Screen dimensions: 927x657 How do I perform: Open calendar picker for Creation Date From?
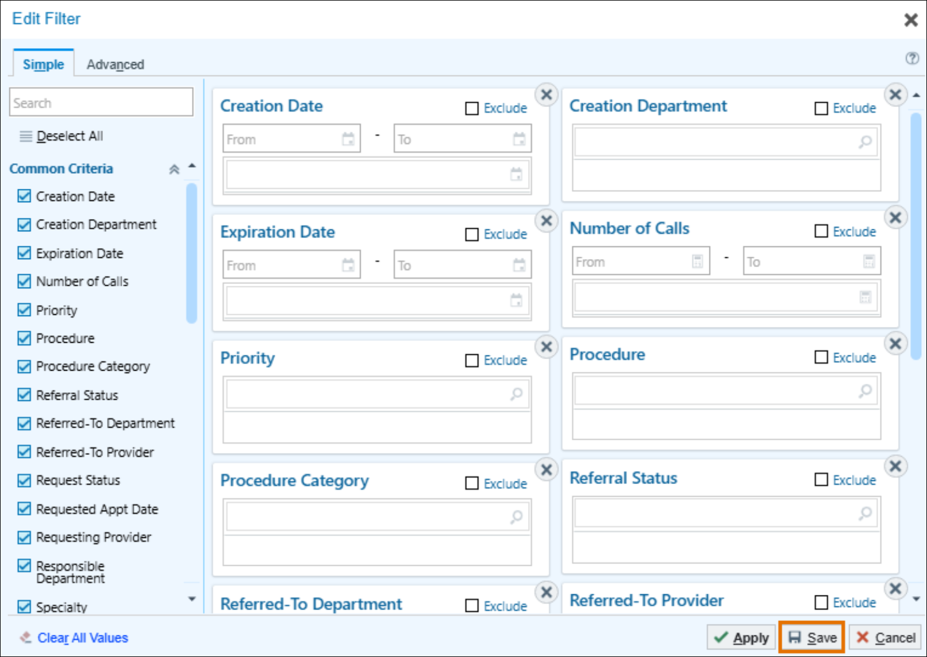[348, 139]
